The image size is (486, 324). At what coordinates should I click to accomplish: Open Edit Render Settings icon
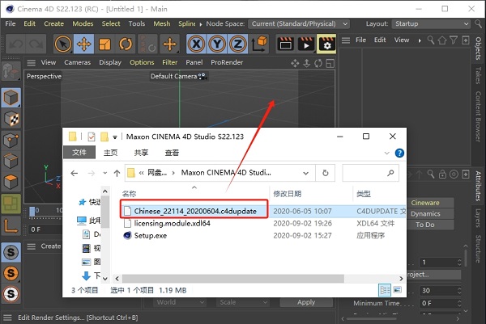[x=326, y=44]
